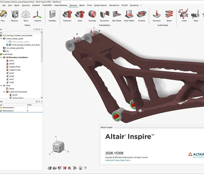Select Support Rock tree item
Viewport: 204px width, 174px height.
coord(15,67)
